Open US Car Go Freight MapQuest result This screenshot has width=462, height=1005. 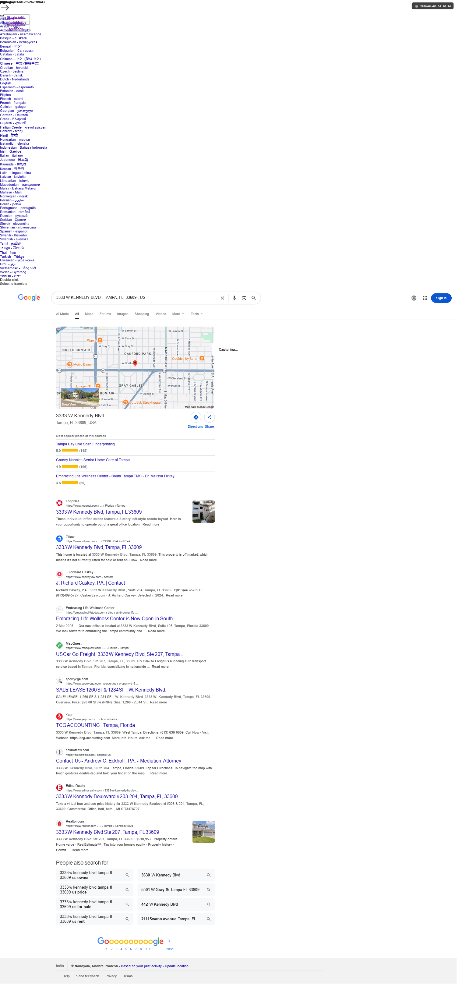(120, 654)
